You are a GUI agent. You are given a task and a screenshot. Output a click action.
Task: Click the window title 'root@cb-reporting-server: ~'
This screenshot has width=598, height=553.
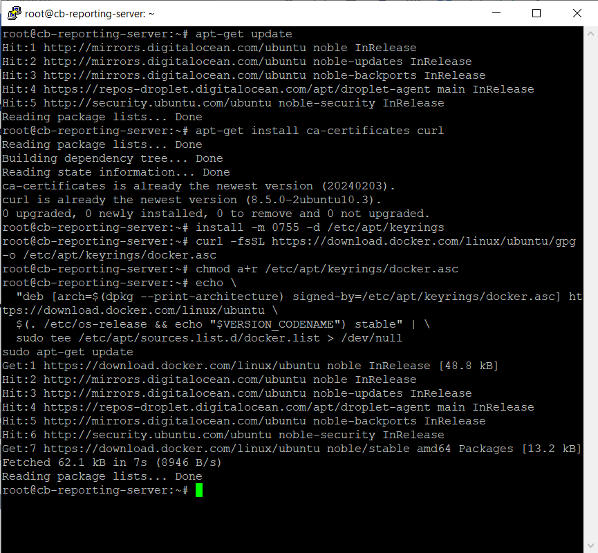(x=90, y=14)
